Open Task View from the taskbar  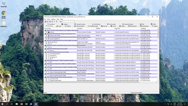pyautogui.click(x=12, y=104)
